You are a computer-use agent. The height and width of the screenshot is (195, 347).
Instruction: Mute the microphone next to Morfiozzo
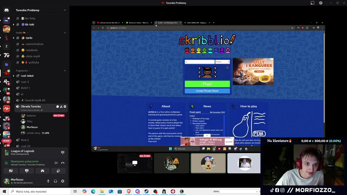click(x=48, y=181)
